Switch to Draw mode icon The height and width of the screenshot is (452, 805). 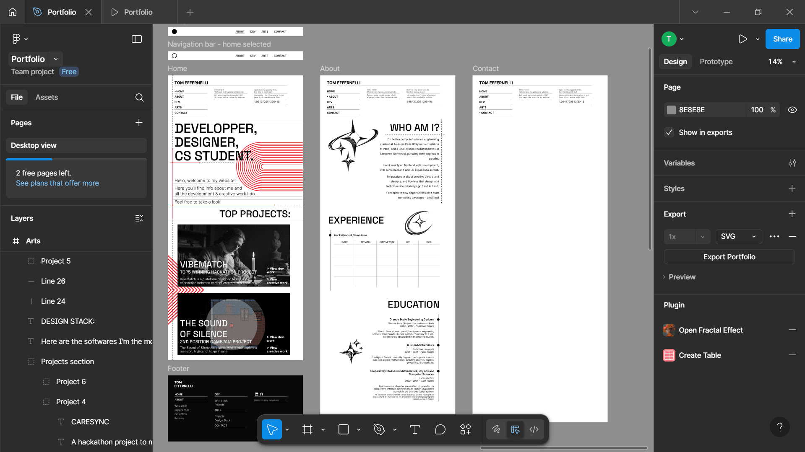point(496,429)
